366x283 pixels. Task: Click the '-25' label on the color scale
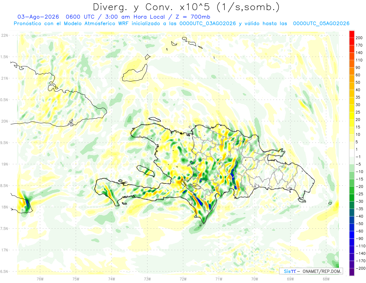point(359,194)
